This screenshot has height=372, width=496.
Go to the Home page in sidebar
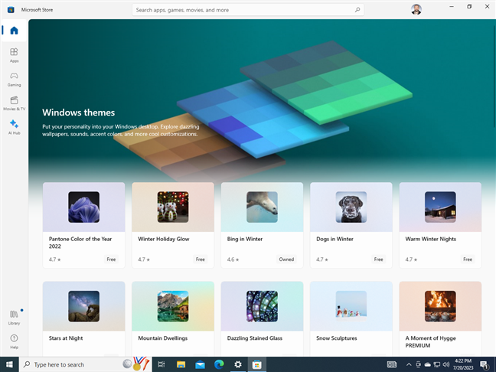click(x=14, y=31)
